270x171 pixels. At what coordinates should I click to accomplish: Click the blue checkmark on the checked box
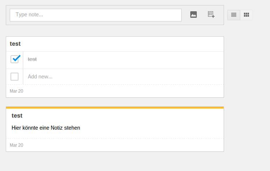coord(16,58)
